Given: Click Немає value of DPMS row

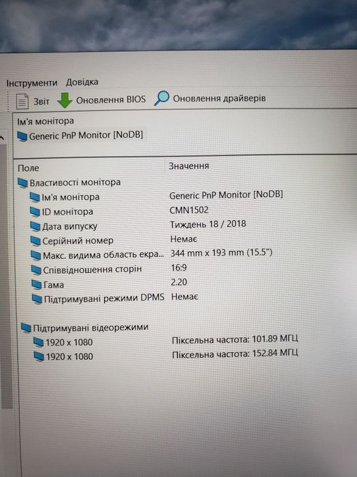Looking at the screenshot, I should tap(185, 297).
